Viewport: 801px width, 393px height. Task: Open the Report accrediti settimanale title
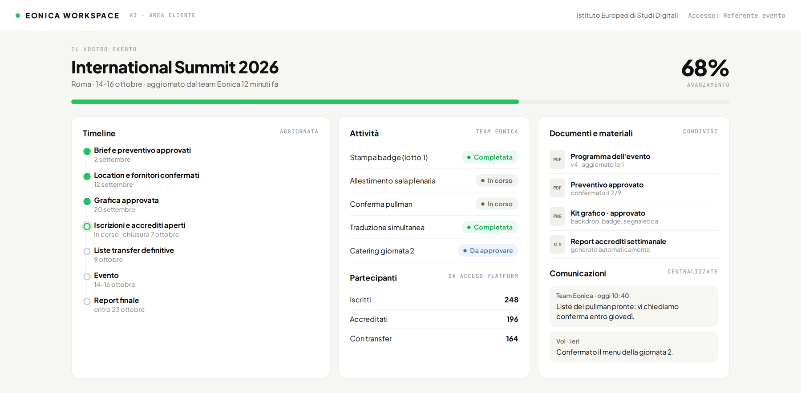coord(619,241)
